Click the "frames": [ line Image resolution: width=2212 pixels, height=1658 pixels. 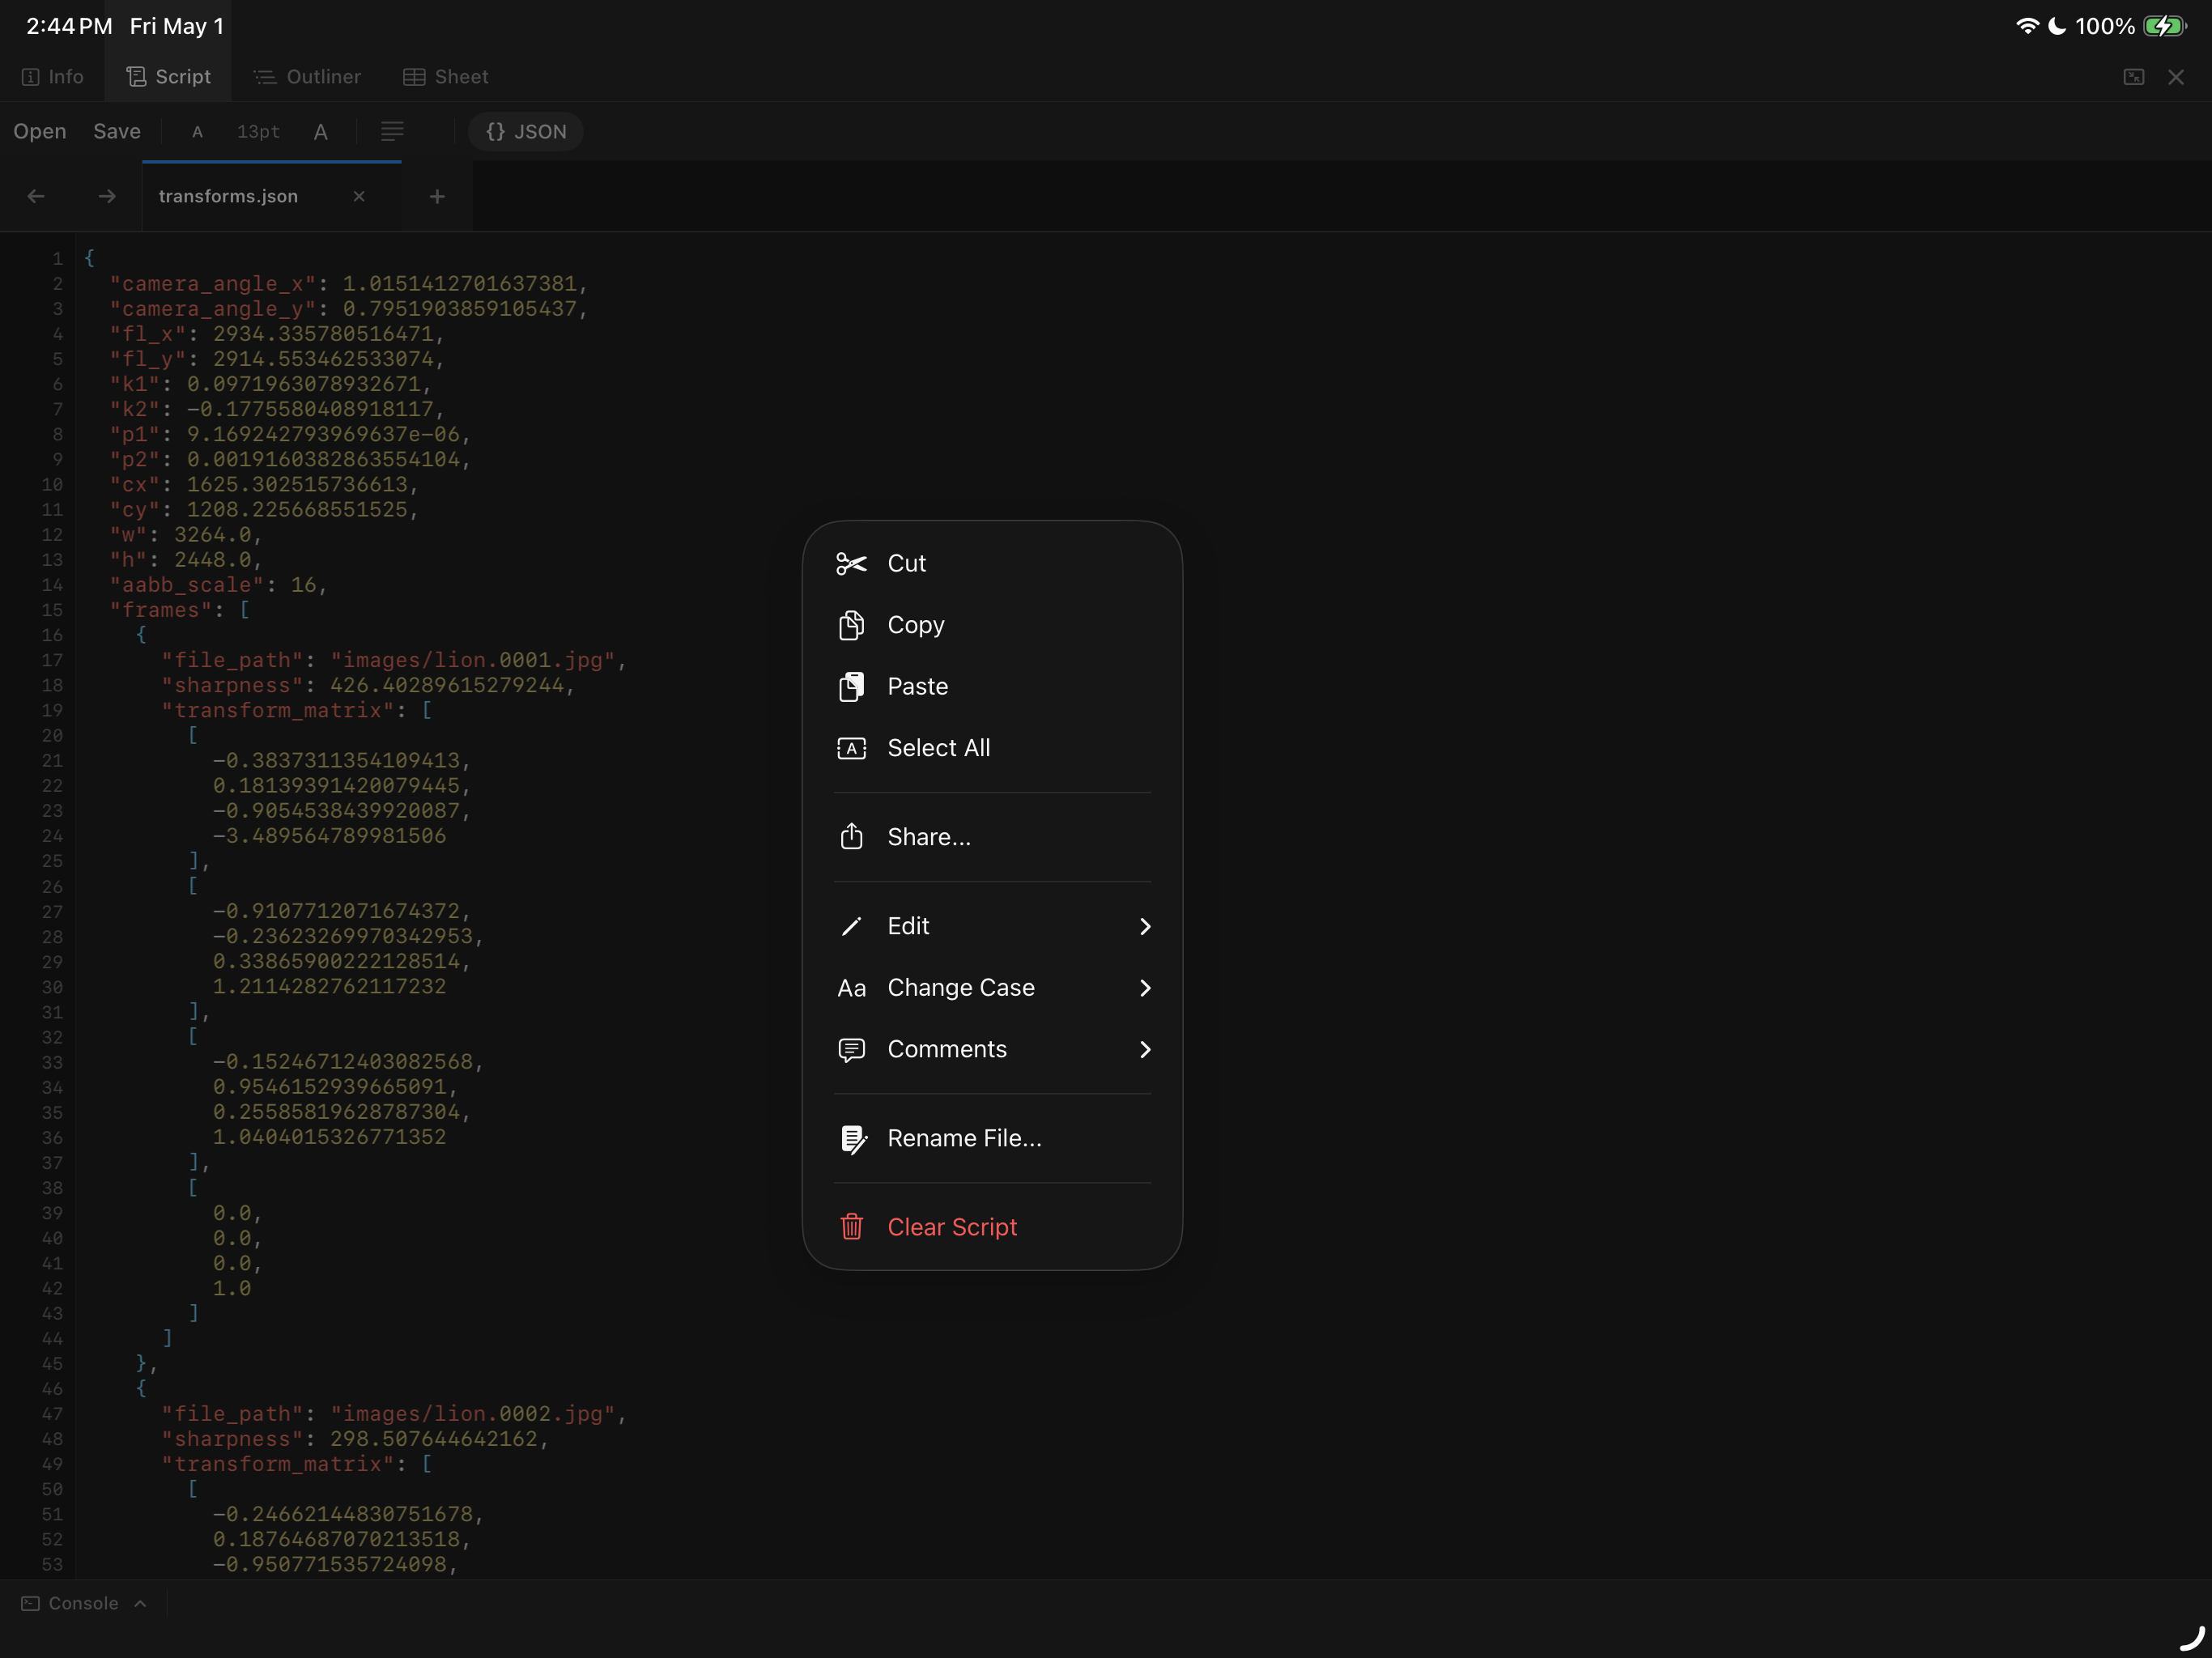tap(180, 610)
